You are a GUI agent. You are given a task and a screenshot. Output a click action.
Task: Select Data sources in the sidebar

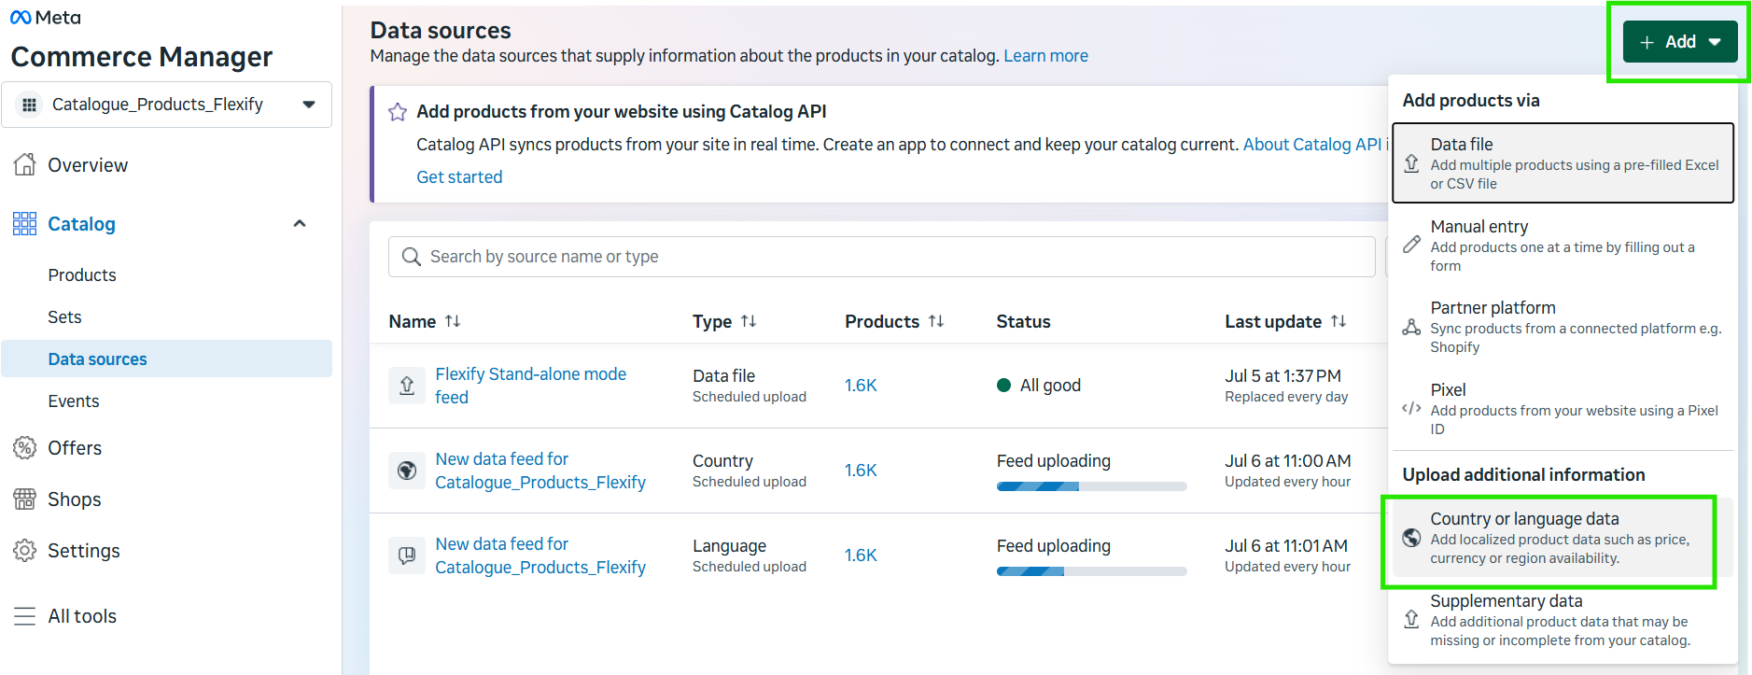point(166,359)
